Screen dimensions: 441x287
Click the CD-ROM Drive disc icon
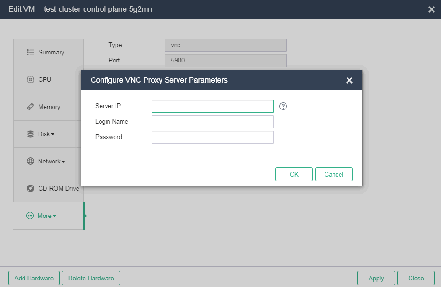[31, 188]
